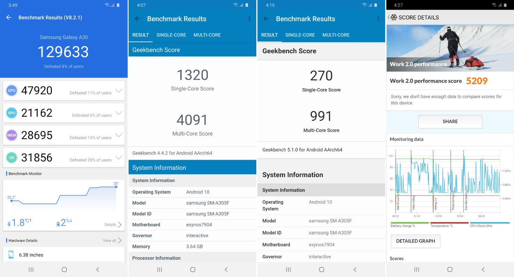Tap the UX badge icon beside 31856

[x=12, y=158]
